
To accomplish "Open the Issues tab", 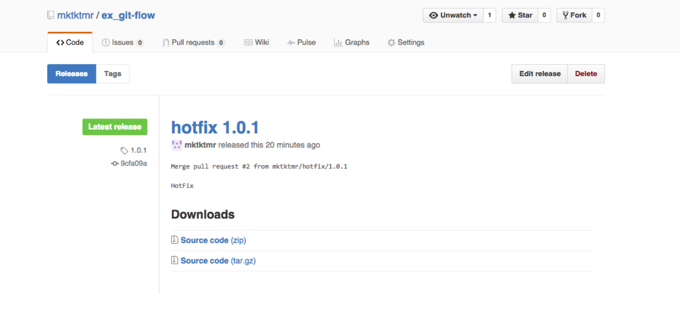I will pos(123,42).
